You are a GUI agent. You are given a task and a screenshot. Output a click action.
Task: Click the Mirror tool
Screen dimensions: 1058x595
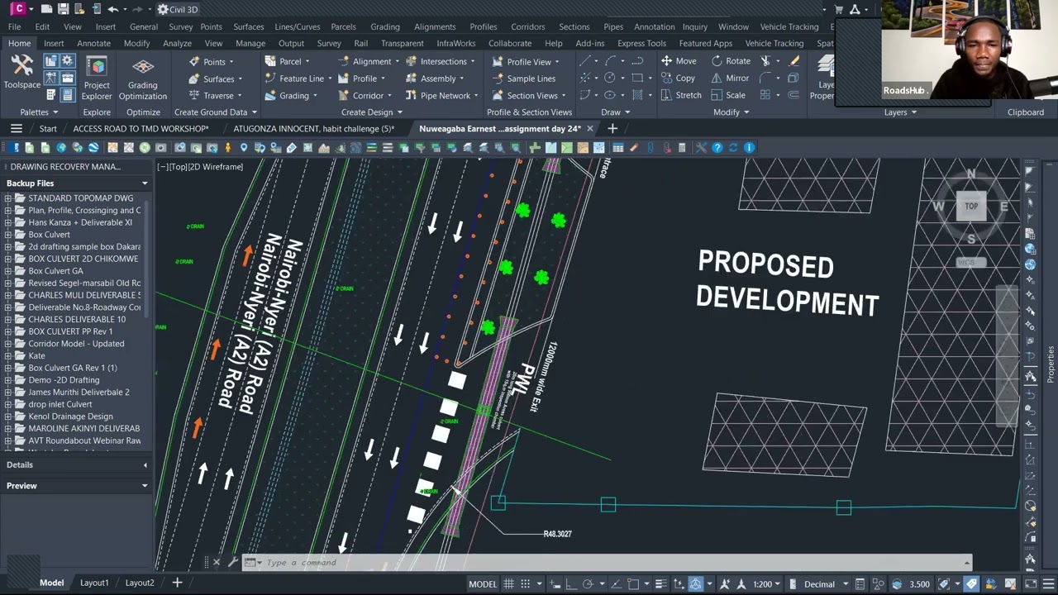point(729,78)
